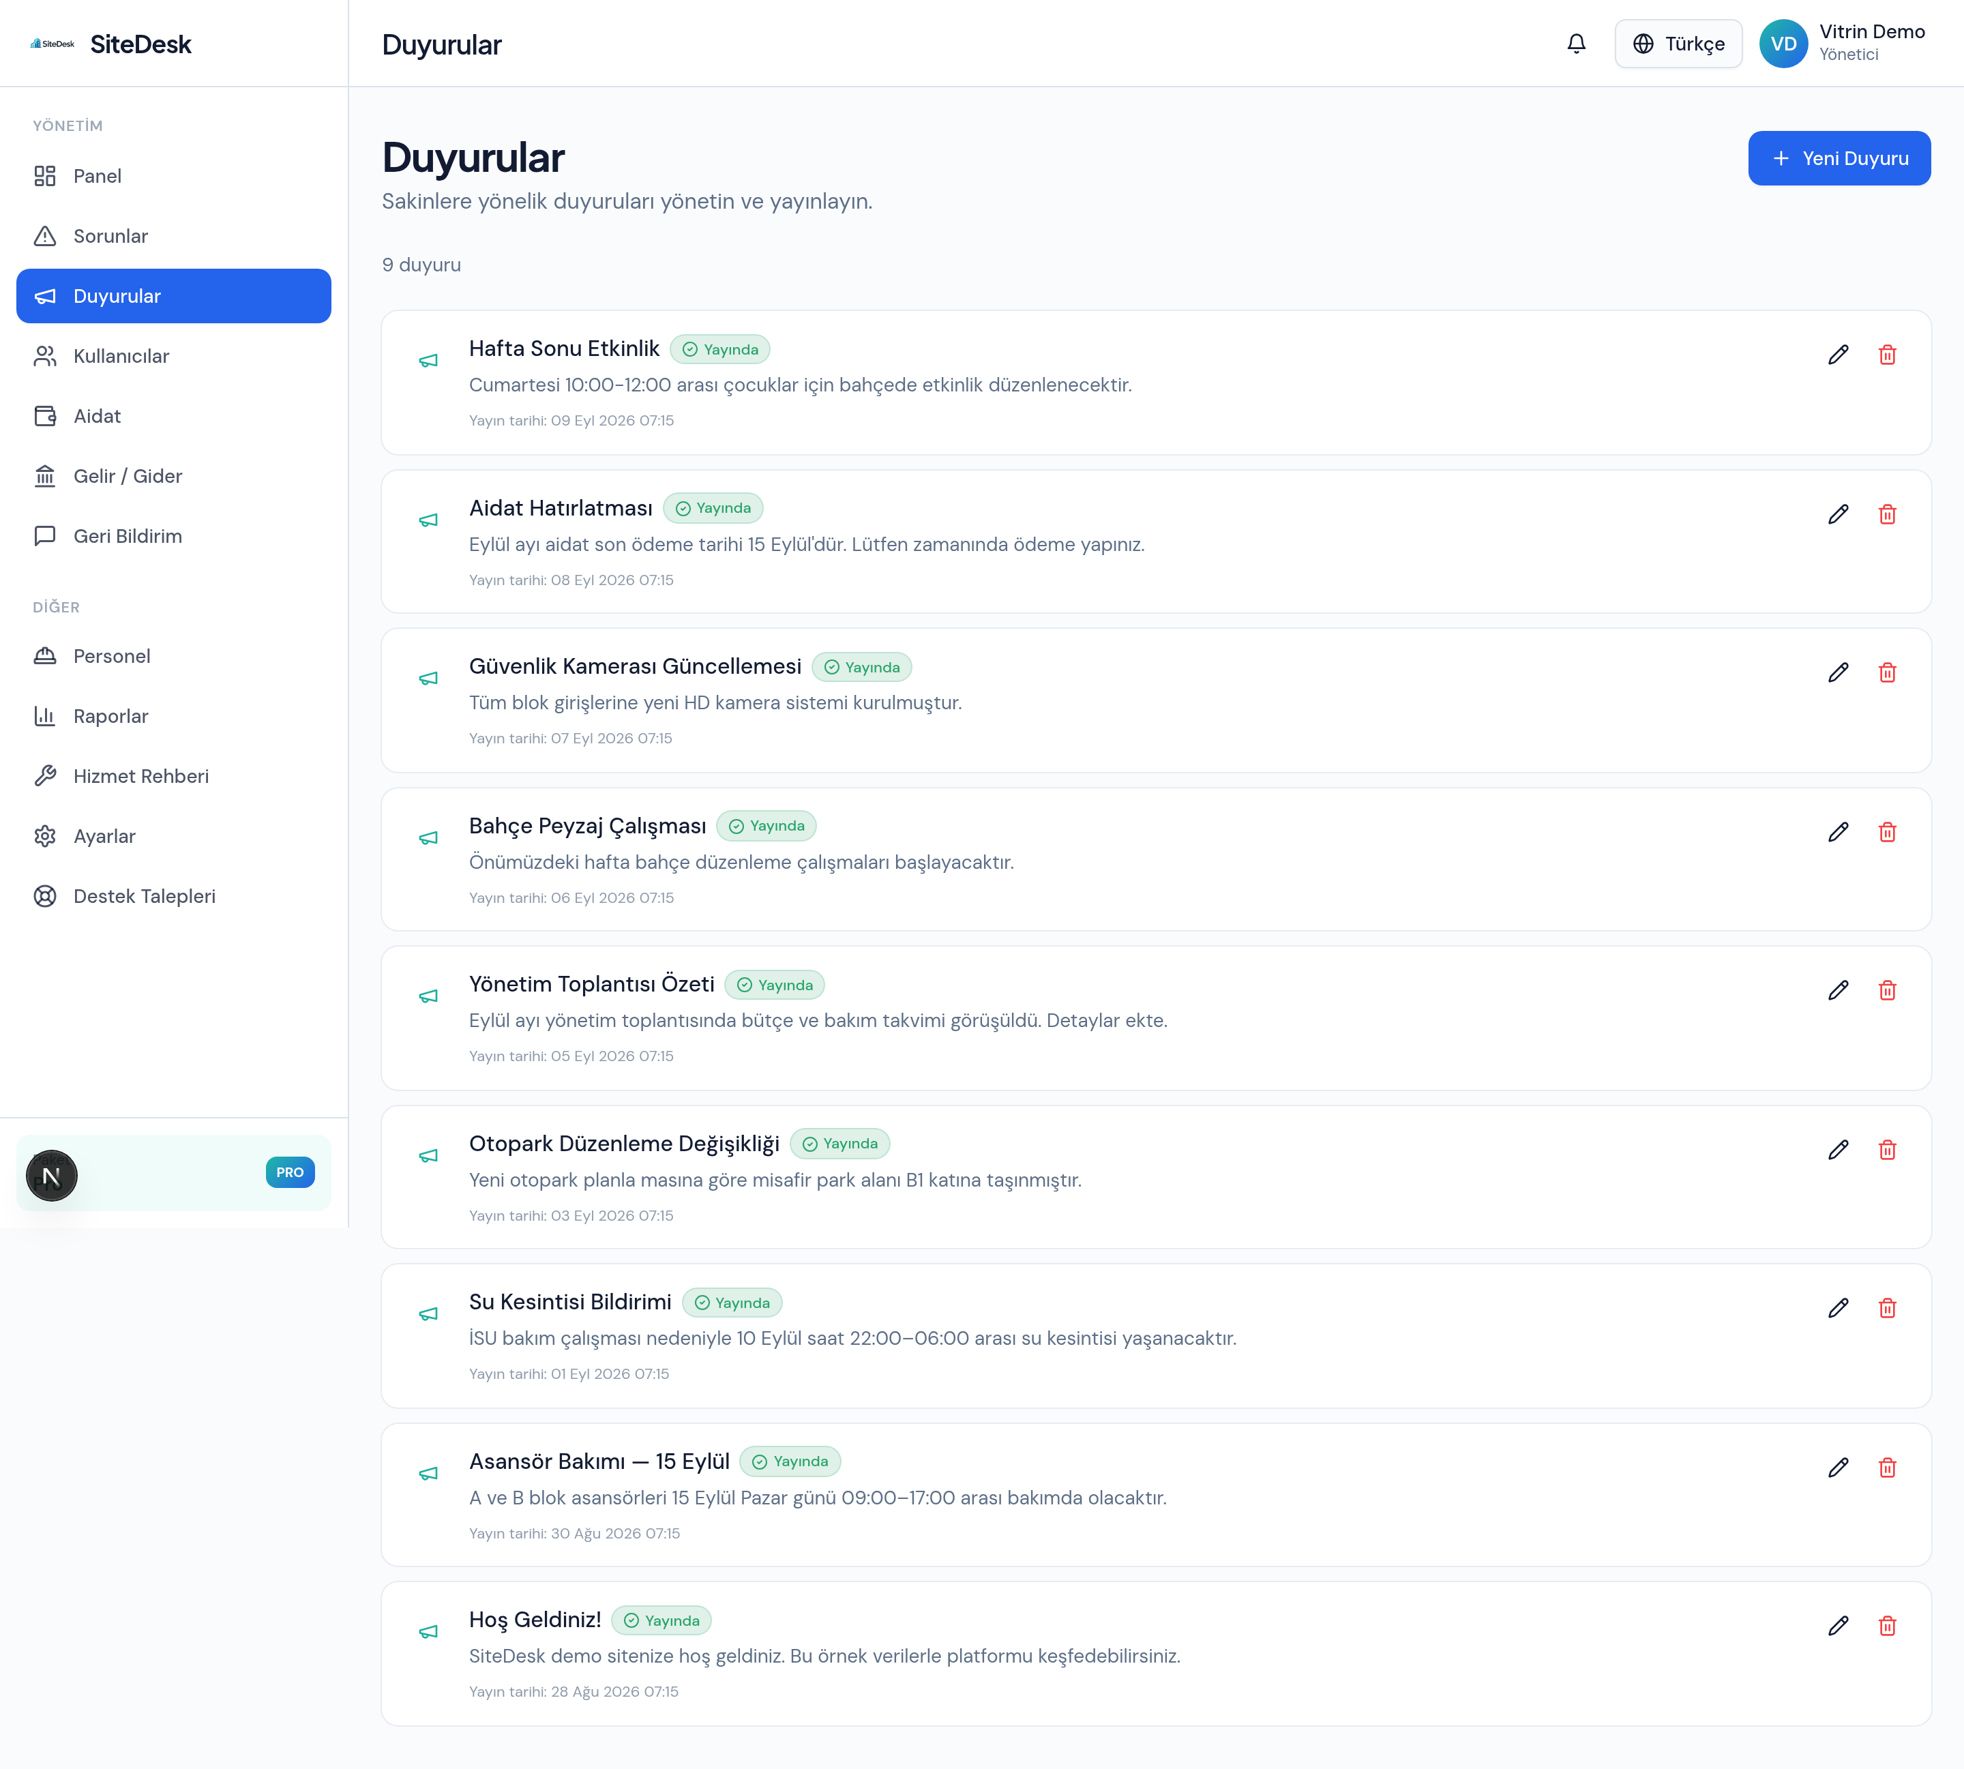This screenshot has width=1964, height=1769.
Task: Open Sorunlar in the sidebar
Action: pos(174,236)
